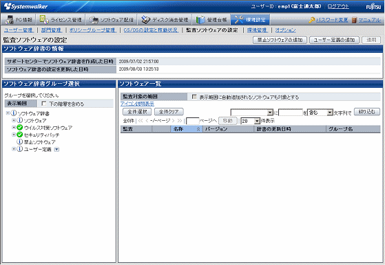This screenshot has width=385, height=265.
Task: Open the 含む condition dropdown
Action: click(320, 113)
